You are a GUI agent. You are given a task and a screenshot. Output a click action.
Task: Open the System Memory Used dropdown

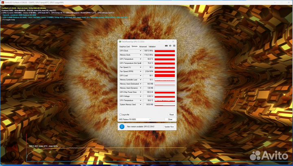140,105
